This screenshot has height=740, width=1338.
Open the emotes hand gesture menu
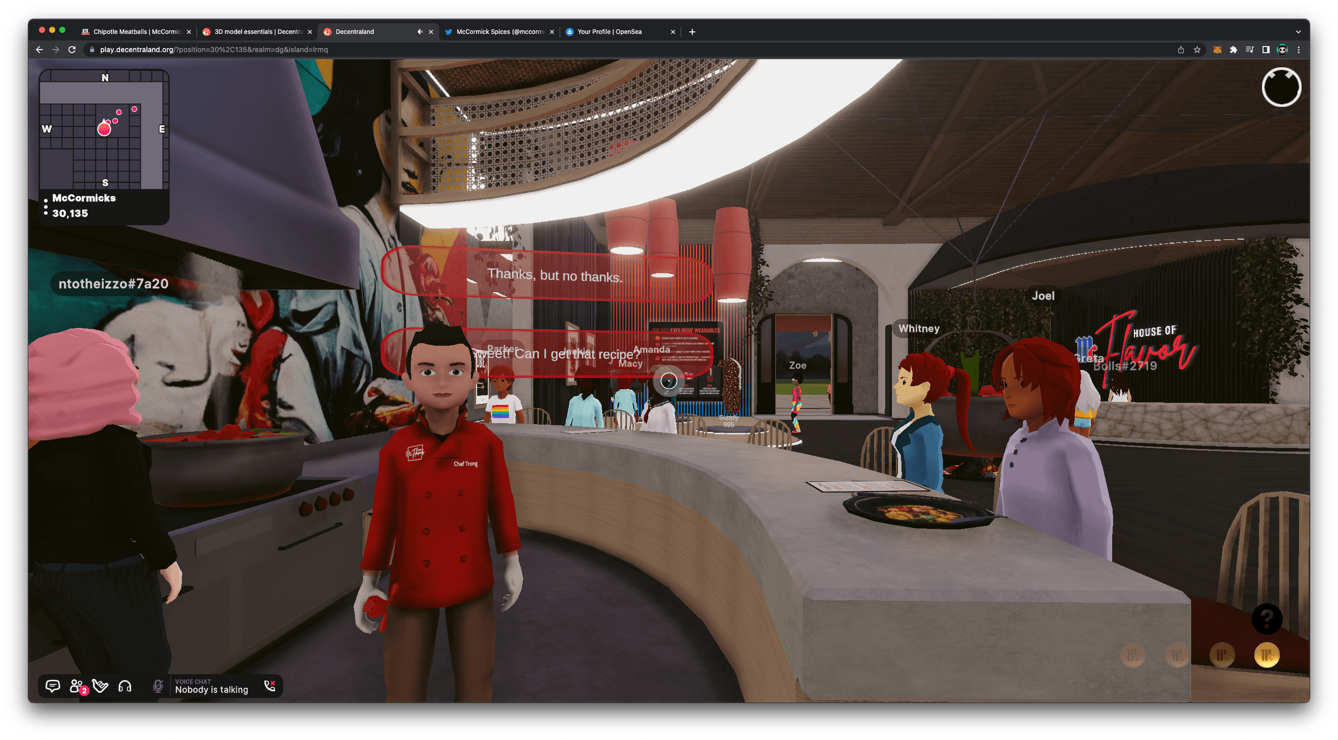[x=100, y=686]
